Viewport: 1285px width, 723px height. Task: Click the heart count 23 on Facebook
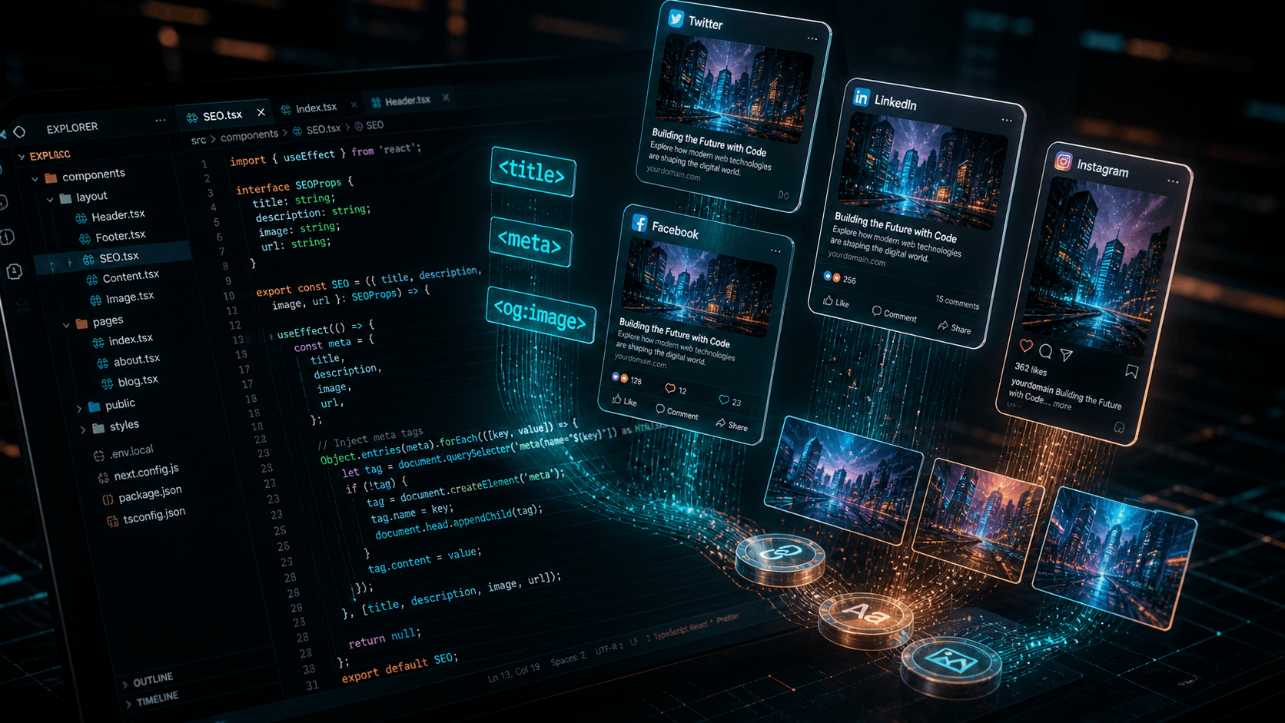[x=730, y=401]
